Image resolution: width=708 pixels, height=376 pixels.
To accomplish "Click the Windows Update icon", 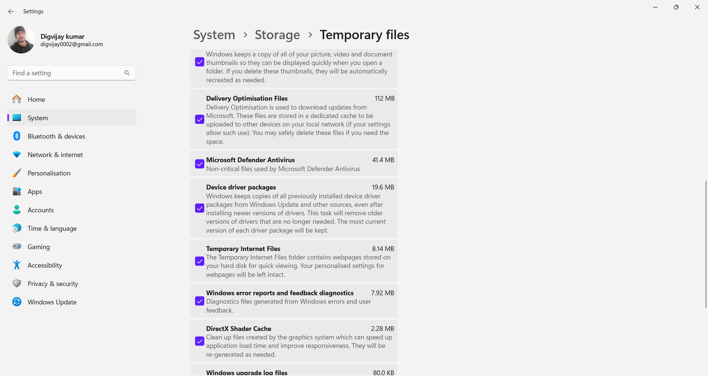I will click(x=16, y=302).
